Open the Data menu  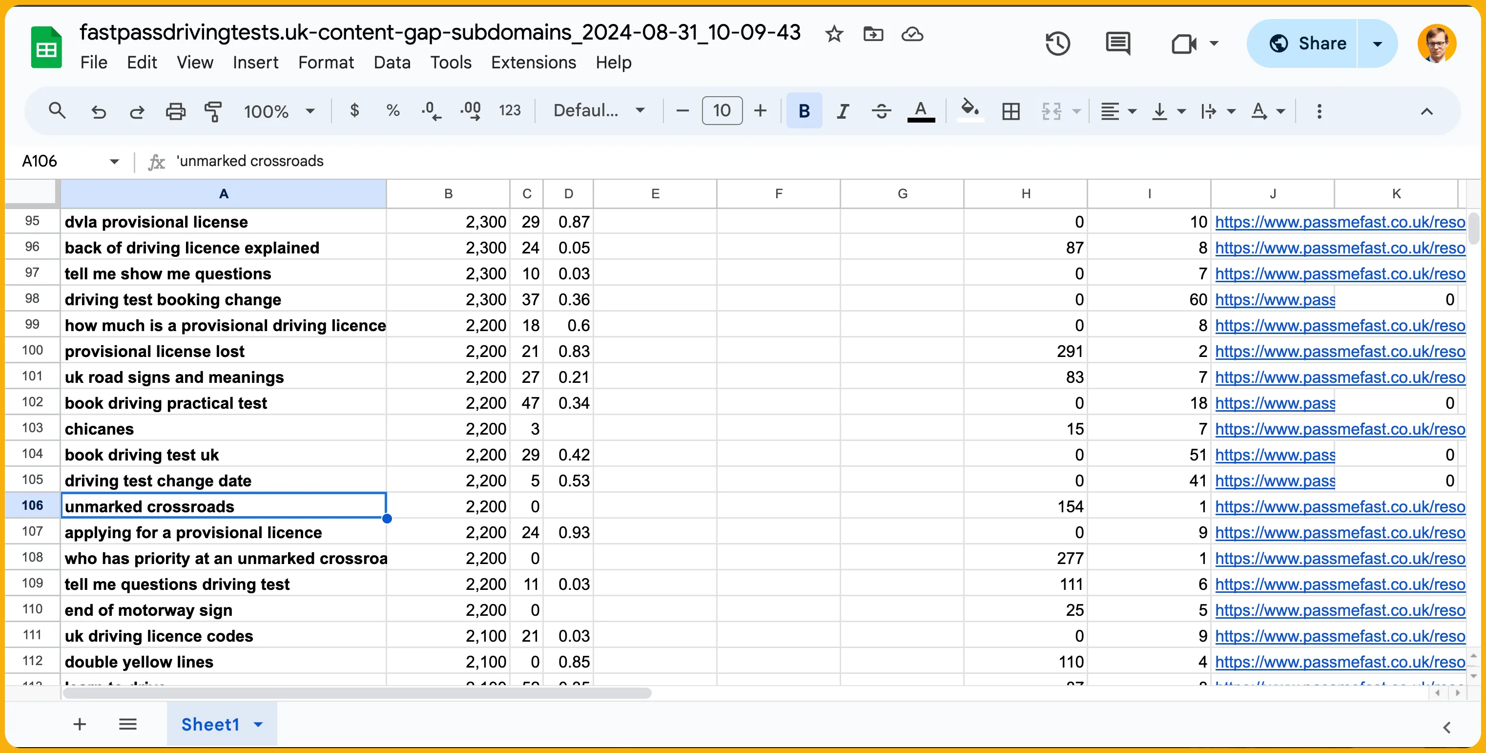392,63
